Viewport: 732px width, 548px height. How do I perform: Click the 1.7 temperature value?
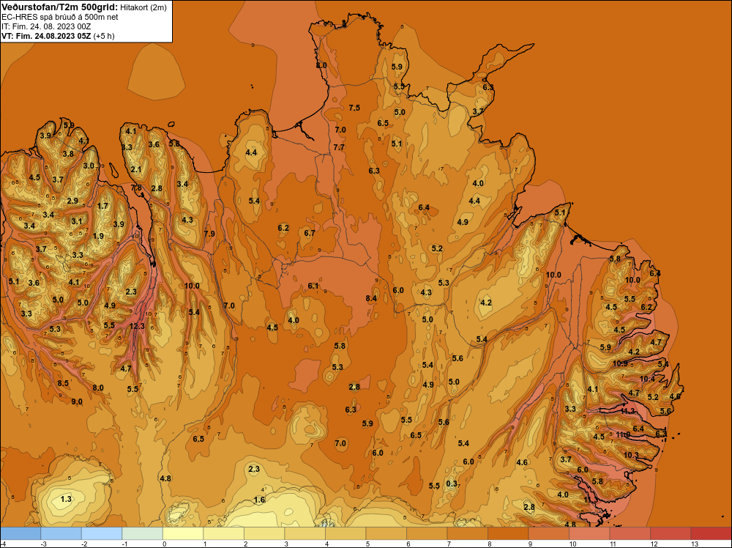pos(102,206)
